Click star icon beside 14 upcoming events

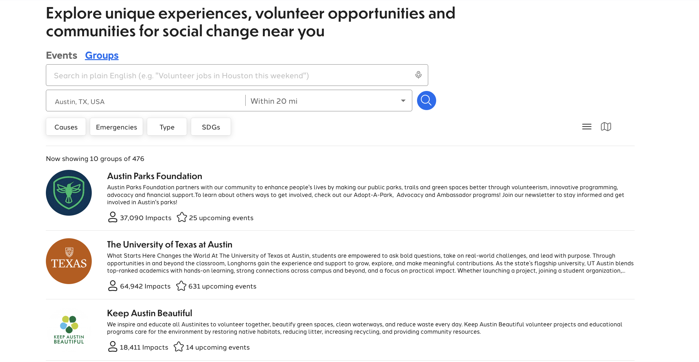tap(178, 347)
